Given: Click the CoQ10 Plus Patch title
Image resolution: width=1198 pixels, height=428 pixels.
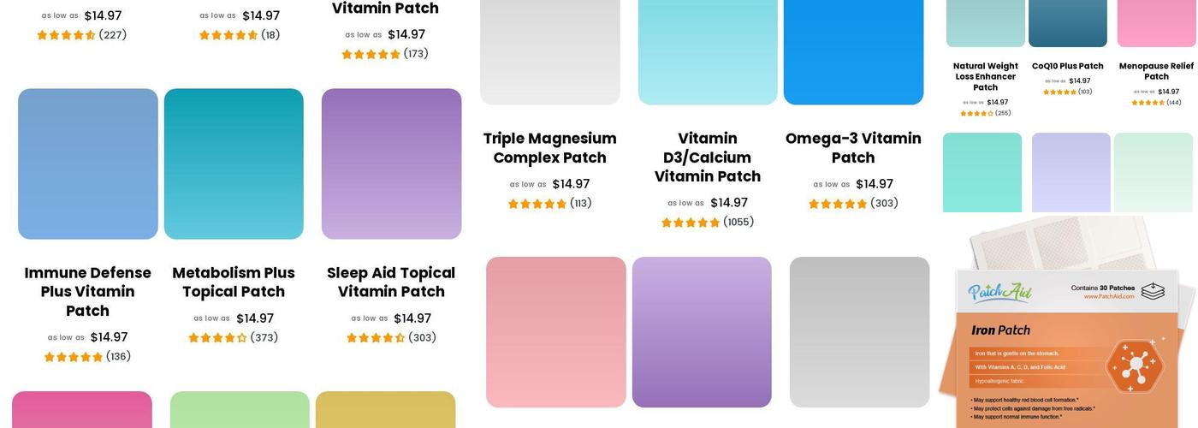Looking at the screenshot, I should point(1068,66).
